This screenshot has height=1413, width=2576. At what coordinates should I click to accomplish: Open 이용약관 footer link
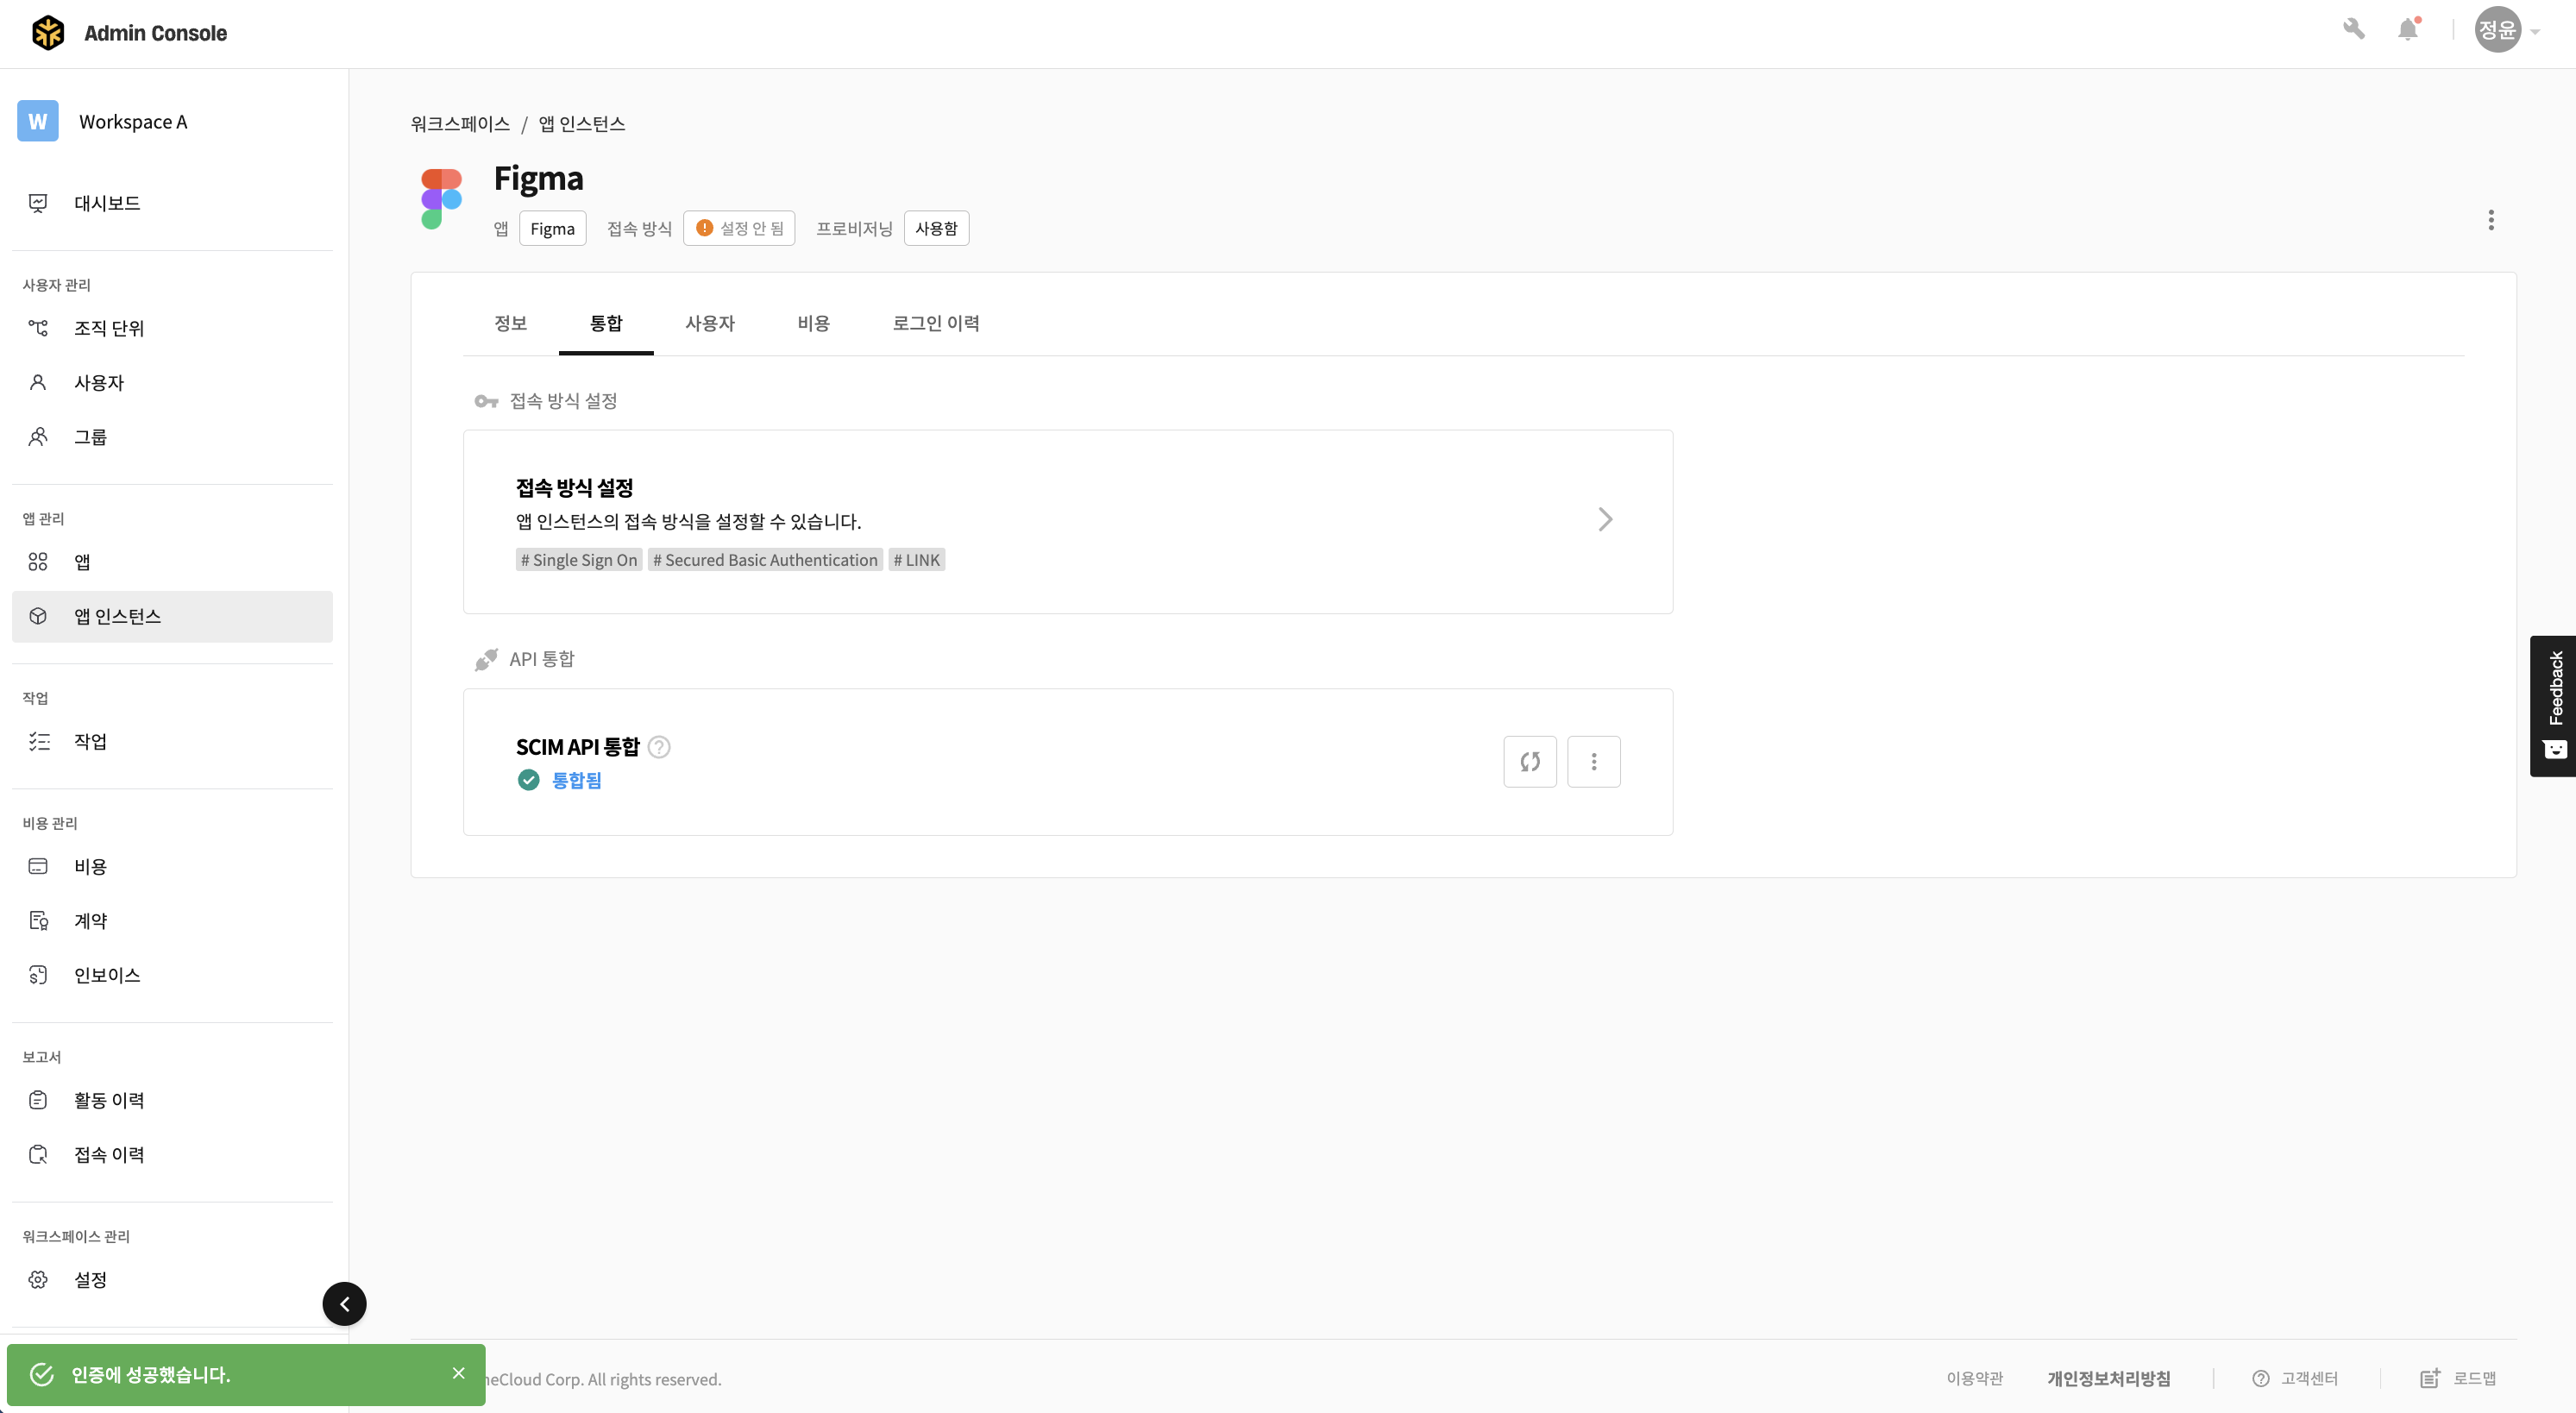1975,1379
